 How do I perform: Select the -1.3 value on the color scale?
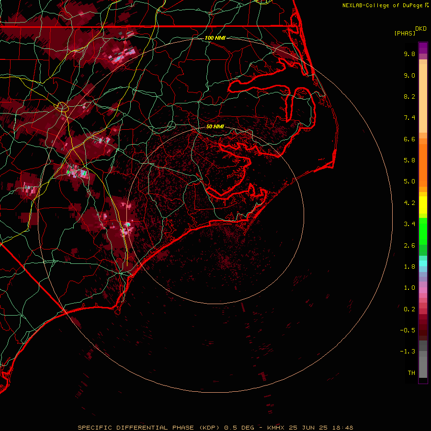point(408,352)
